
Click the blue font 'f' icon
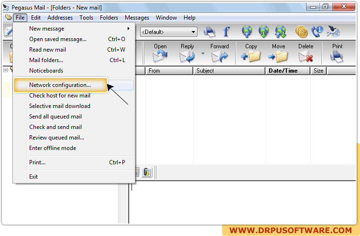[x=227, y=32]
